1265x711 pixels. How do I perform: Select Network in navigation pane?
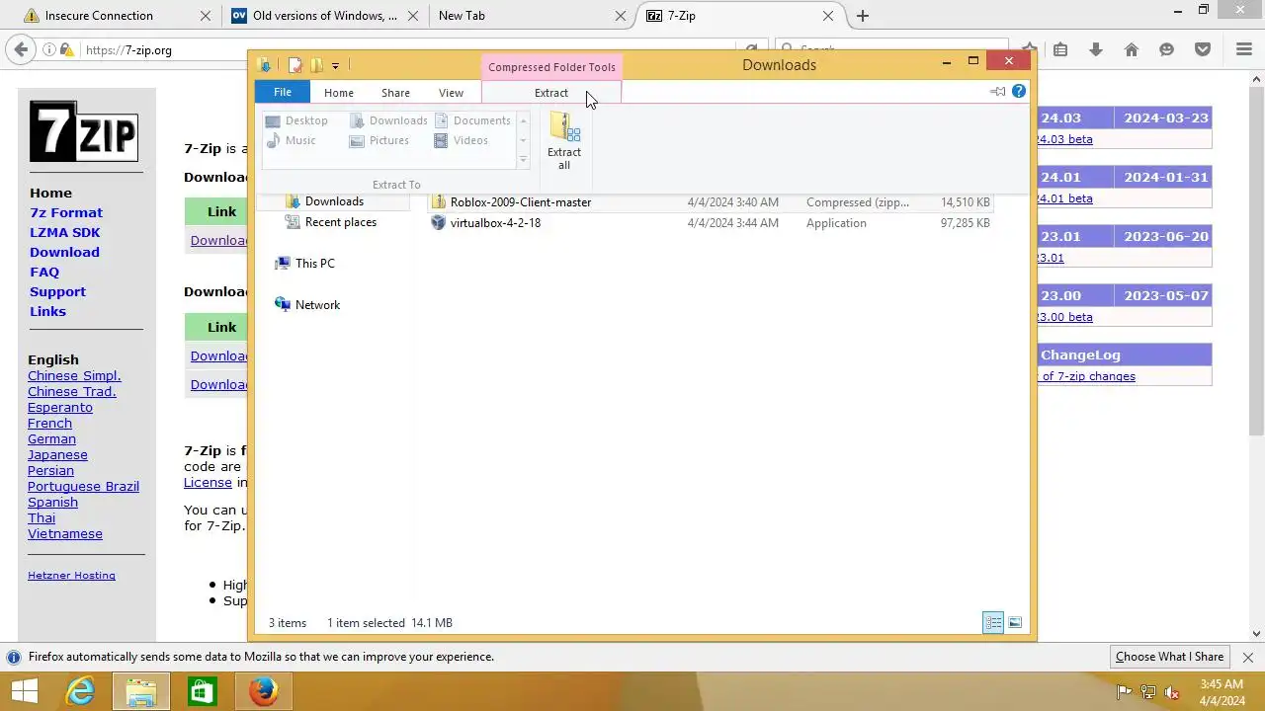[x=317, y=305]
